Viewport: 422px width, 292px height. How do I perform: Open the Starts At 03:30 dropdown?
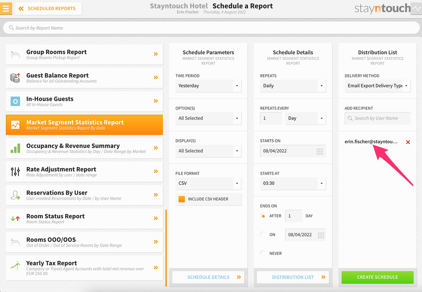pos(293,183)
